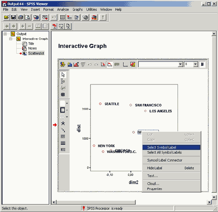
Task: Click the dotted line connector style tool
Action: tap(63, 130)
